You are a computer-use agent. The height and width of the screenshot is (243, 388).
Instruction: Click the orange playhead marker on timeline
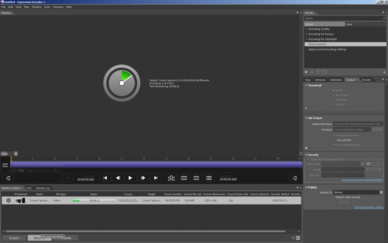[11, 159]
